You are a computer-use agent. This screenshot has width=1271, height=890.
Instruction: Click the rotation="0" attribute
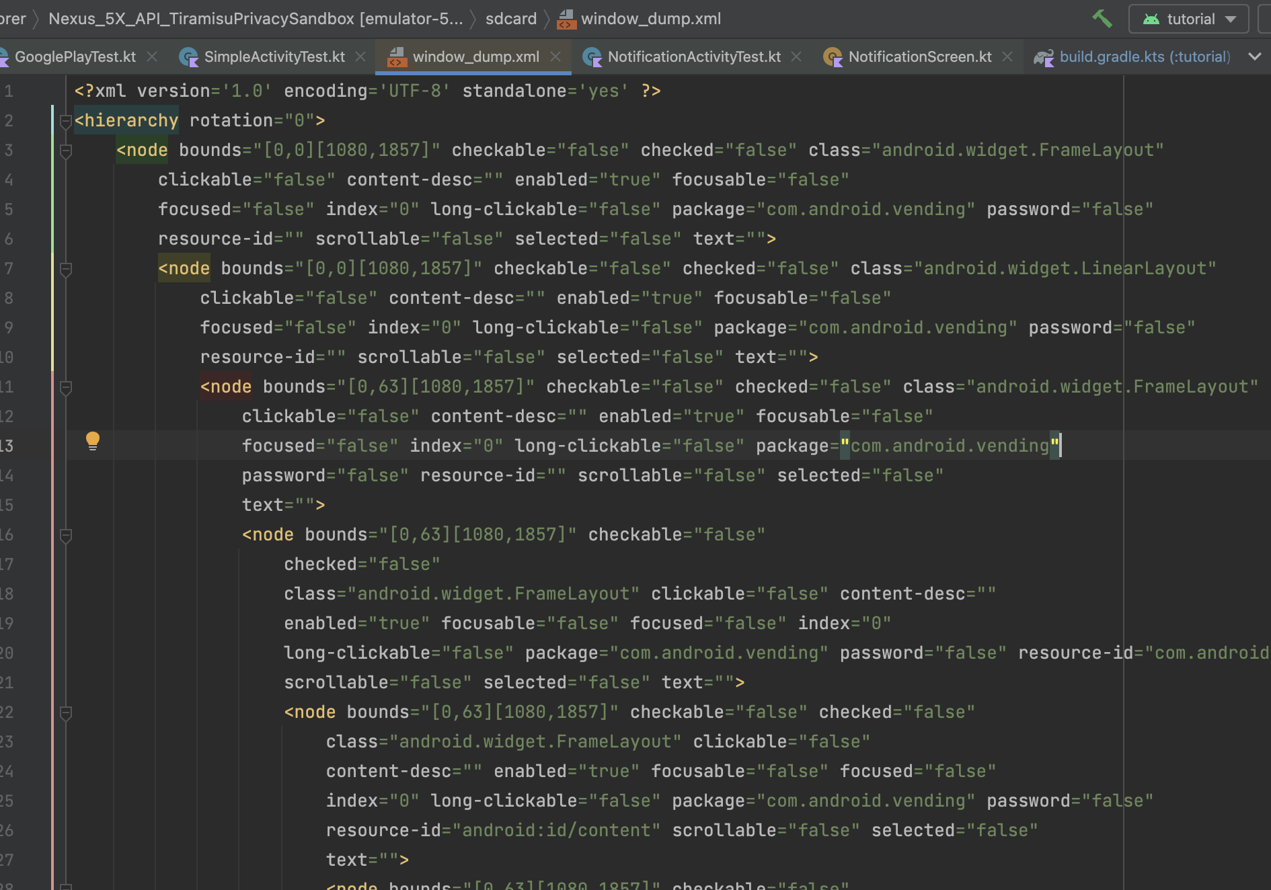click(252, 120)
